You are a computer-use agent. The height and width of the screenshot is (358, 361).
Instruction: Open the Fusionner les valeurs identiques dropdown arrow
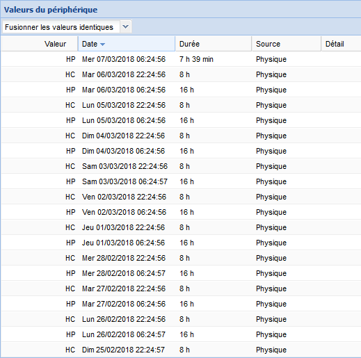[x=125, y=27]
